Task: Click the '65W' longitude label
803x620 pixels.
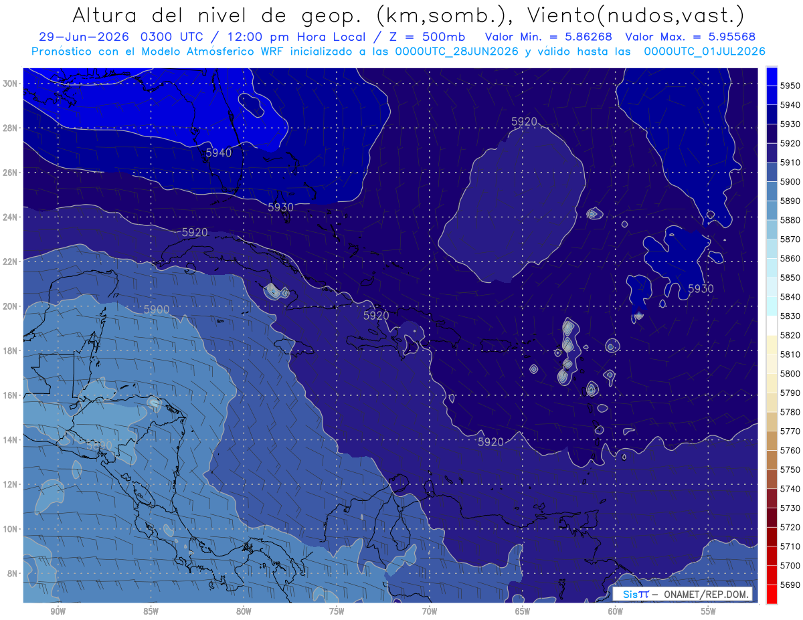Action: [x=523, y=611]
